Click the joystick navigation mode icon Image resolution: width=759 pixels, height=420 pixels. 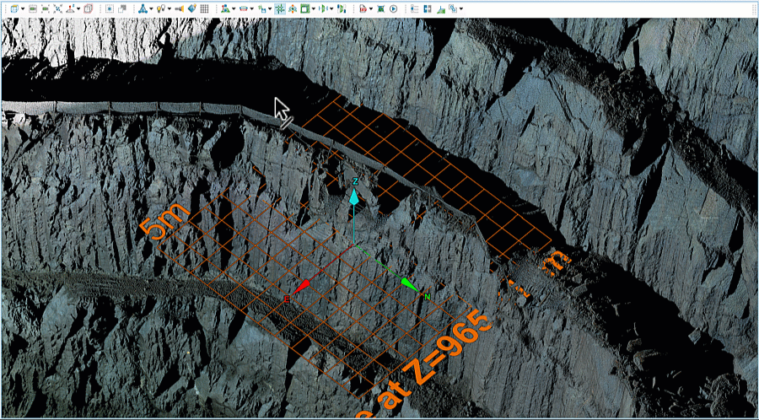tap(70, 8)
